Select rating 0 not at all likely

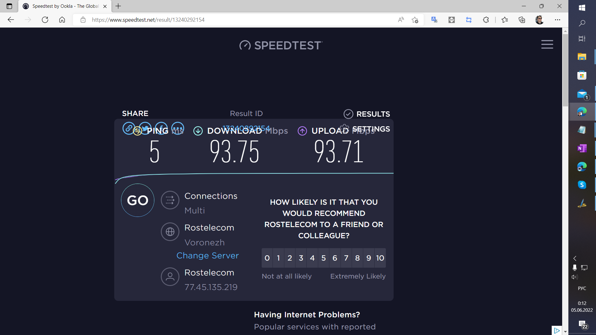267,258
